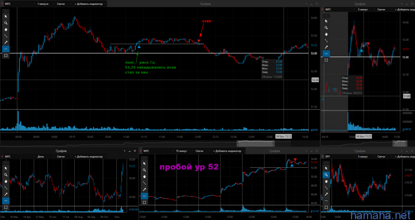Image resolution: width=415 pixels, height=220 pixels.
Task: Toggle horizontal line tool in 15 минут chart
Action: pos(144,196)
